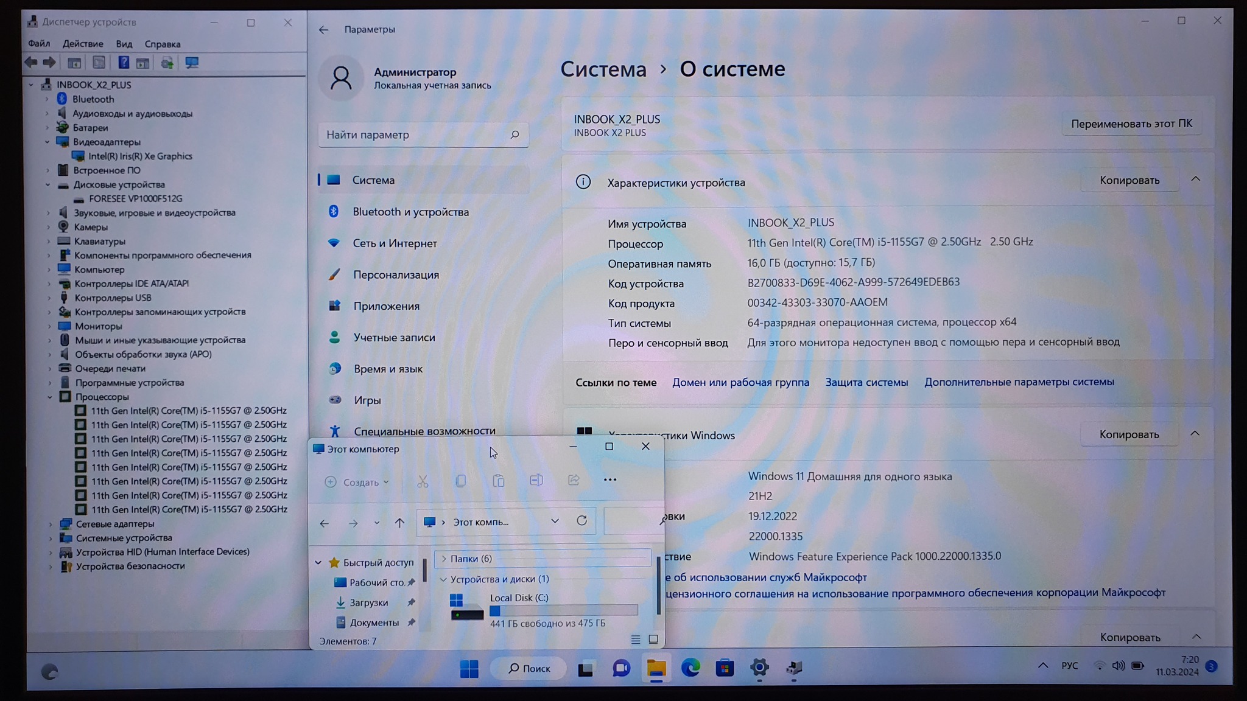Image resolution: width=1247 pixels, height=701 pixels.
Task: Open the Защита системы link
Action: [866, 382]
